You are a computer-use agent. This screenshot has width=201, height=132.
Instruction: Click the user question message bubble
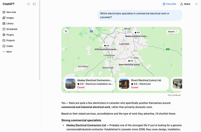click(x=140, y=15)
